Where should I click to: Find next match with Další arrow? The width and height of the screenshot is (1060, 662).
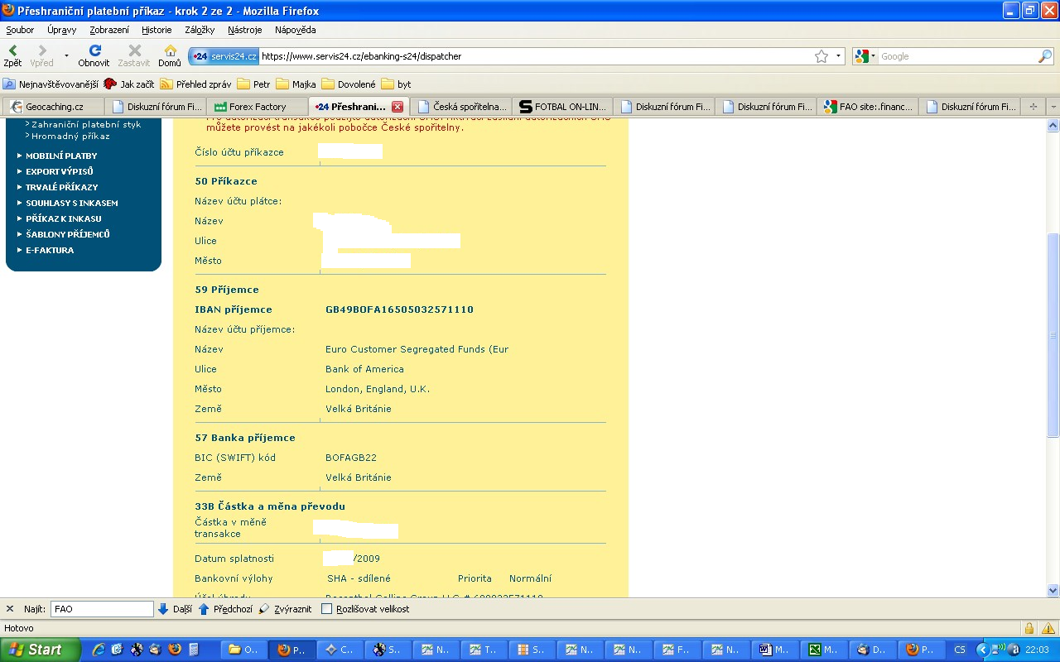[x=175, y=609]
